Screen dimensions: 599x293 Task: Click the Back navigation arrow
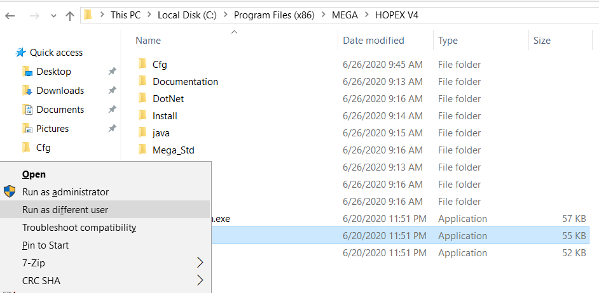point(10,15)
